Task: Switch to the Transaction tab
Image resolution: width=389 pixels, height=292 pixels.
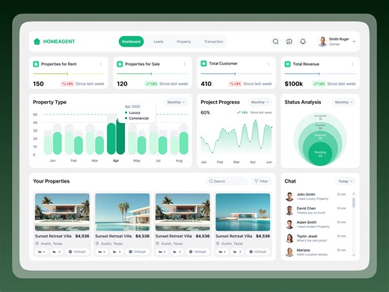Action: click(x=214, y=42)
